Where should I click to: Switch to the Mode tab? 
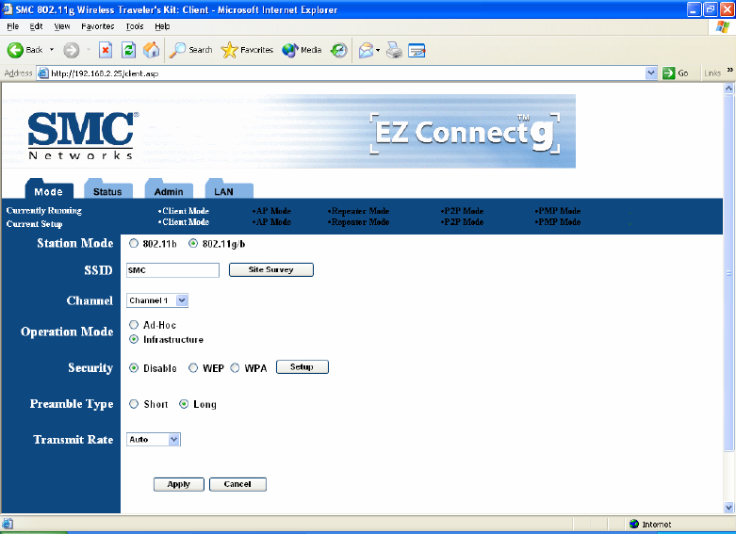pos(49,189)
